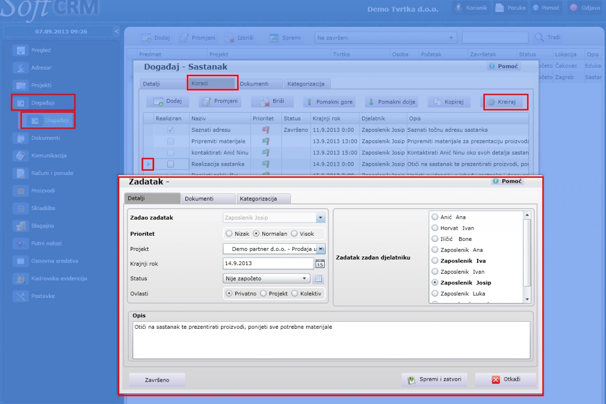Click djelatnik list scrollbar down arrow

[x=527, y=299]
